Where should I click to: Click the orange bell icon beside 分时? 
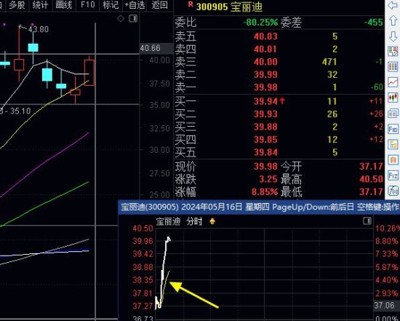(x=212, y=221)
